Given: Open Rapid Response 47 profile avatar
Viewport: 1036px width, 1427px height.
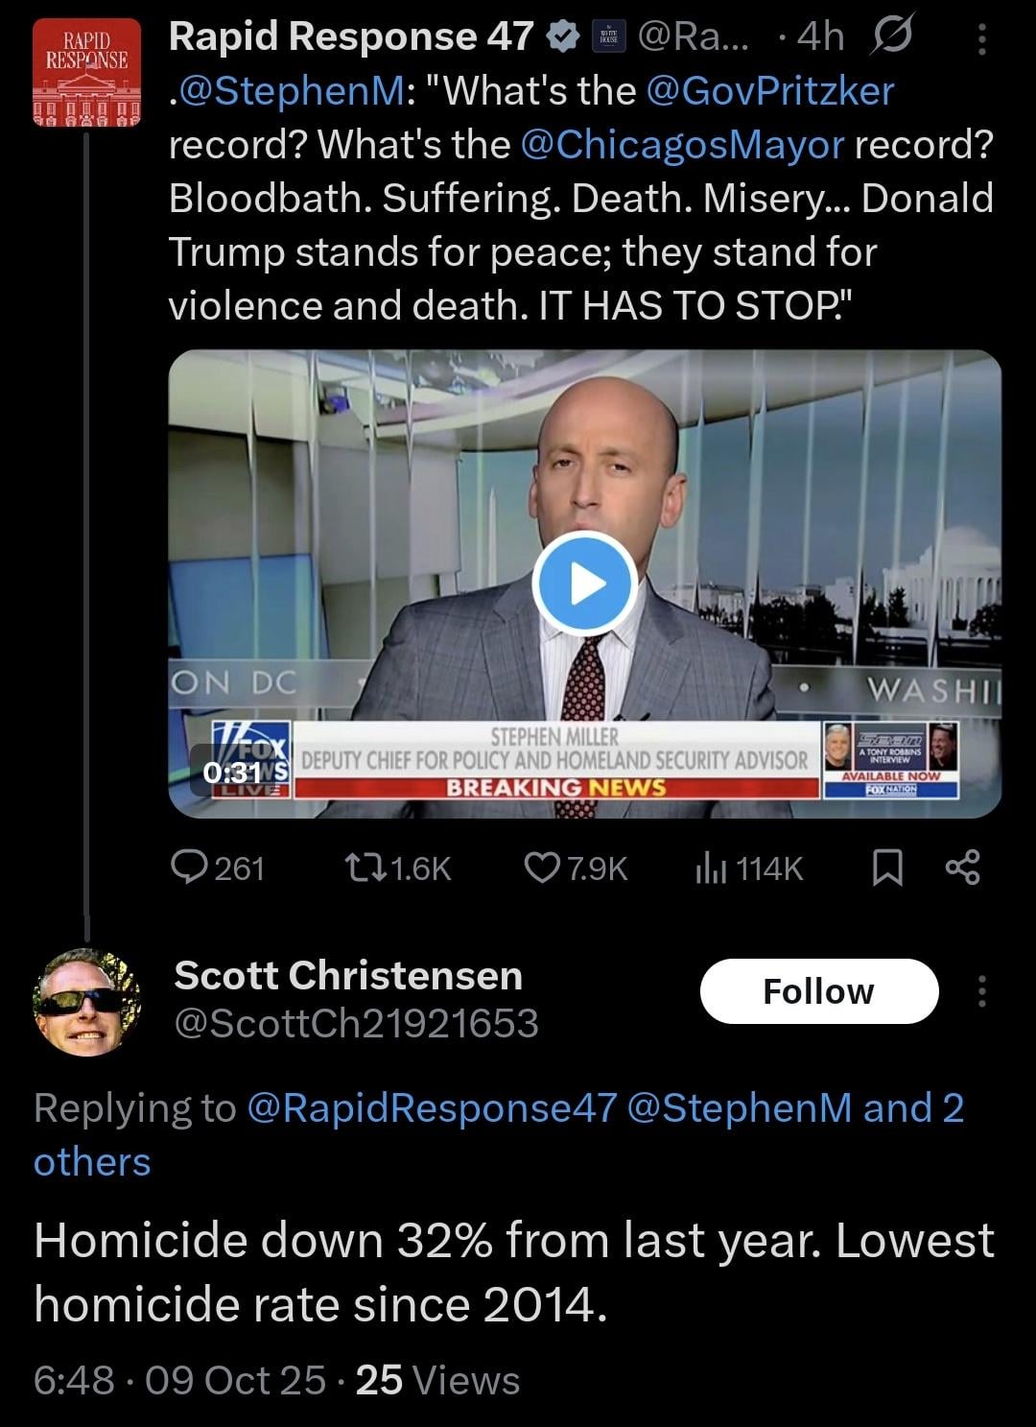Looking at the screenshot, I should click(x=86, y=75).
